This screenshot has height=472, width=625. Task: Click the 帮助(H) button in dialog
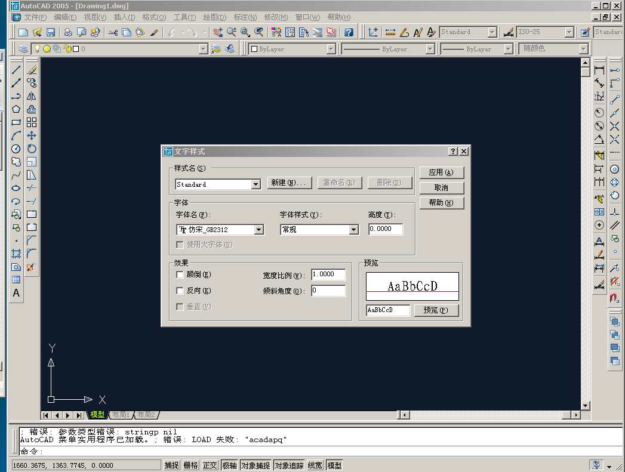pos(441,203)
